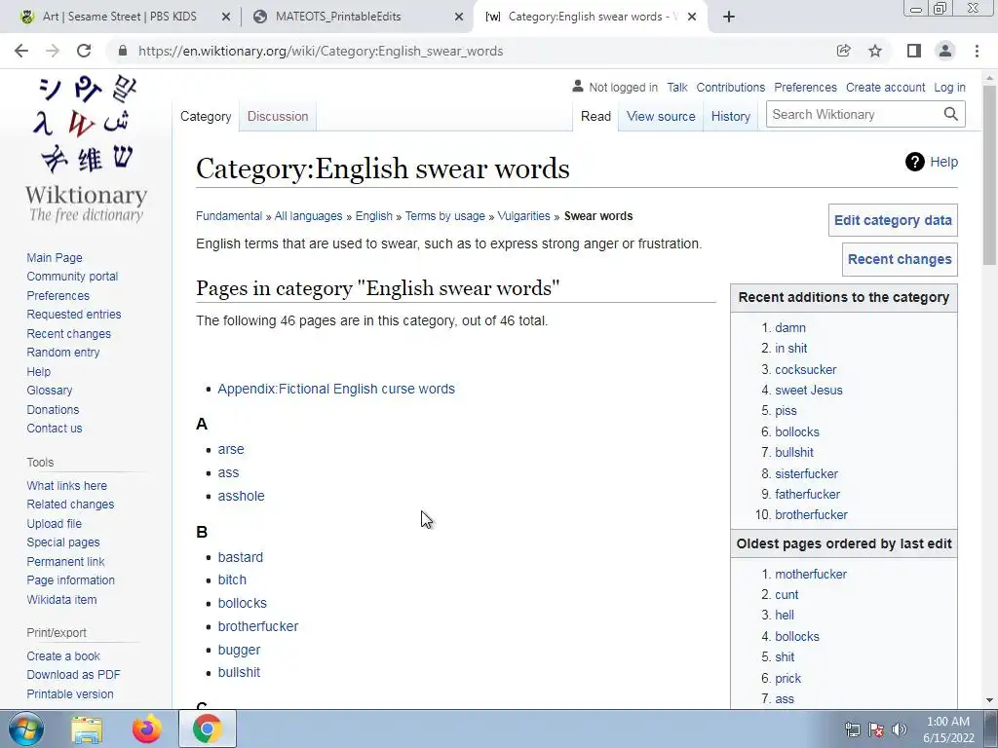Open the All languages breadcrumb link
This screenshot has width=998, height=748.
pos(308,216)
